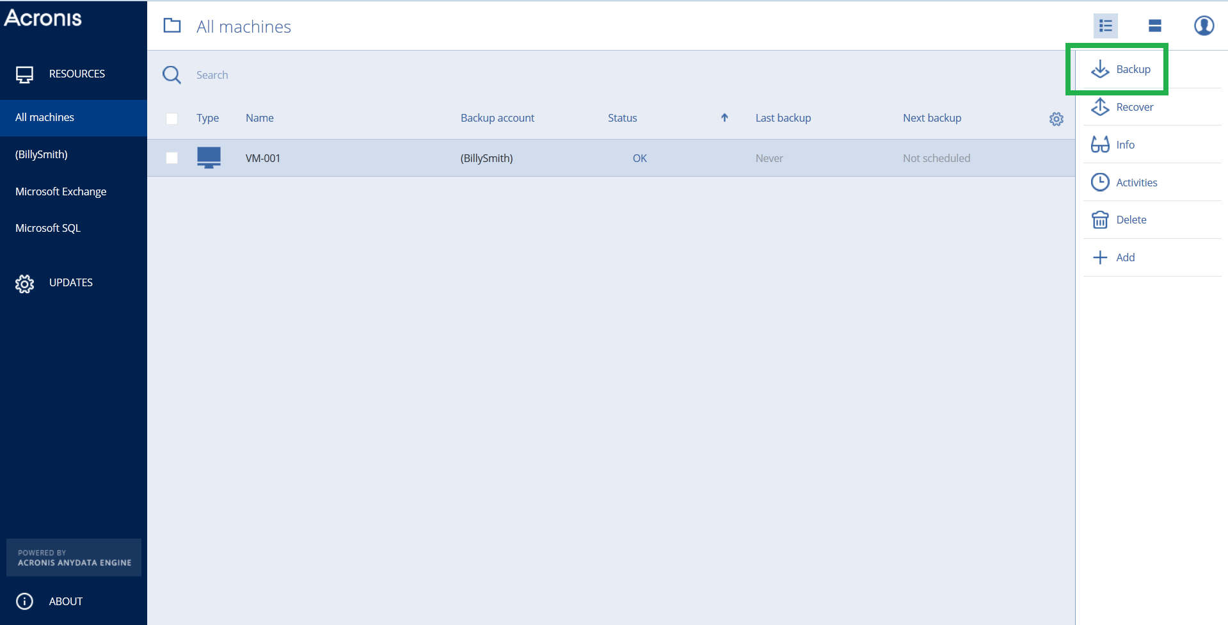Click the Resources monitor icon

[x=25, y=74]
